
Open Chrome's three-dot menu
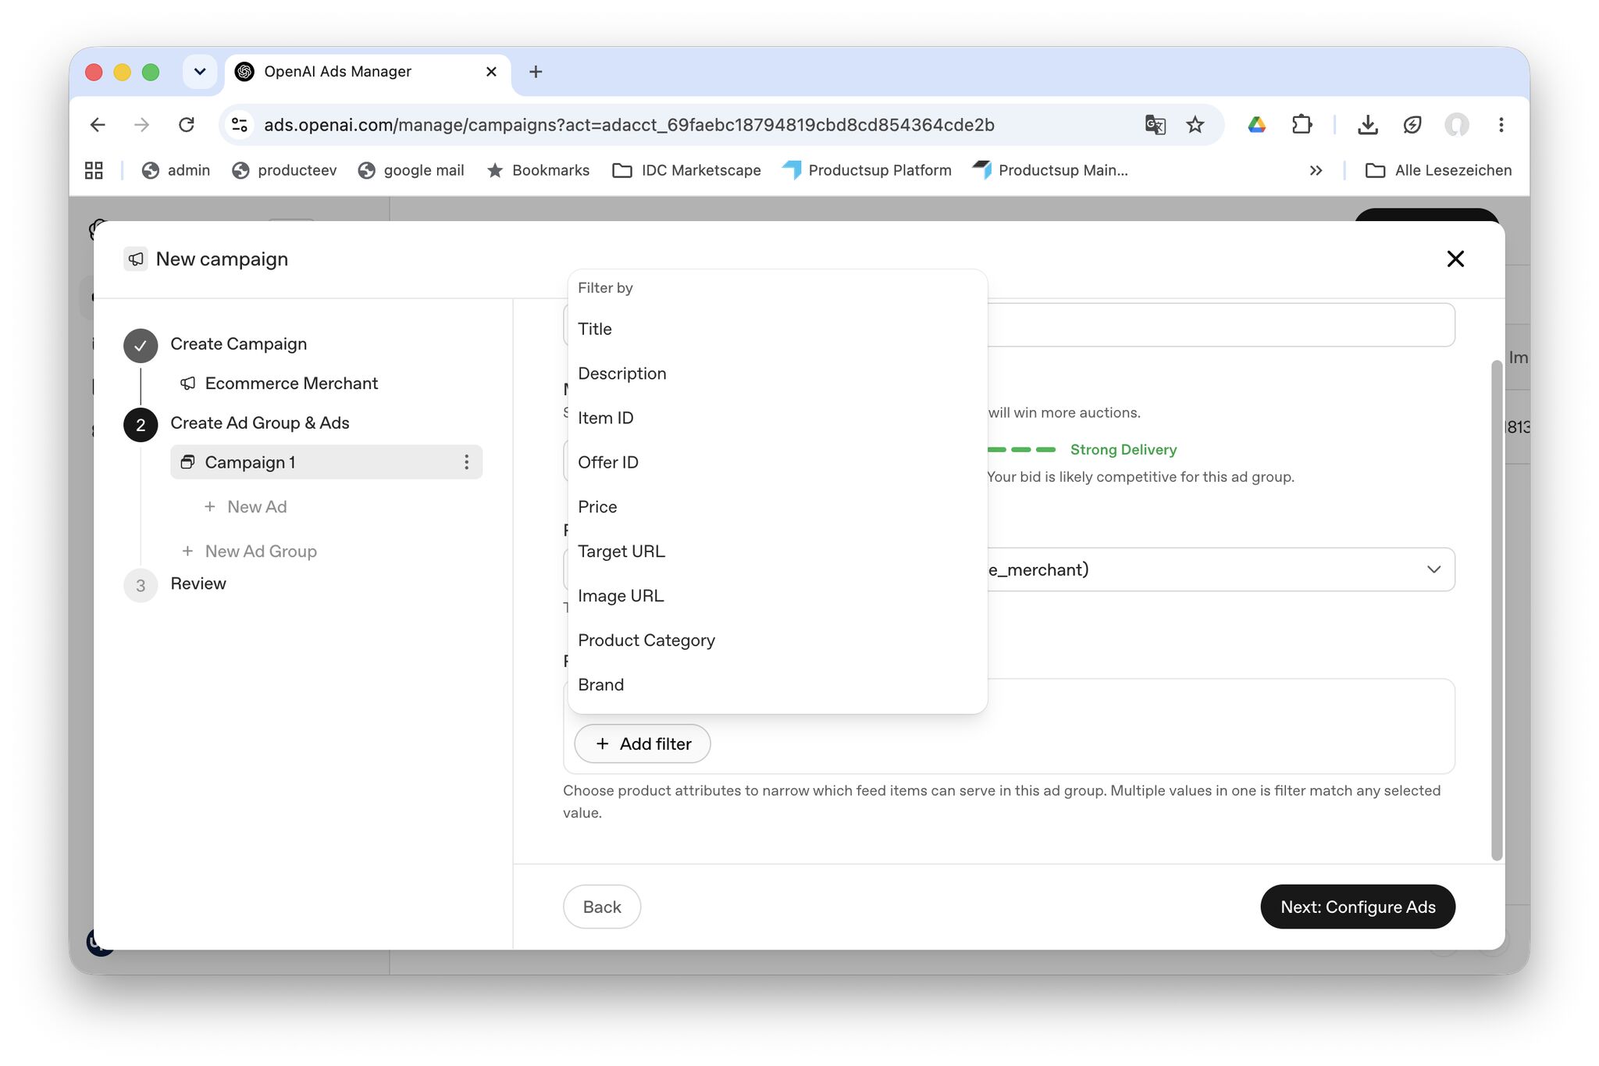pos(1501,125)
